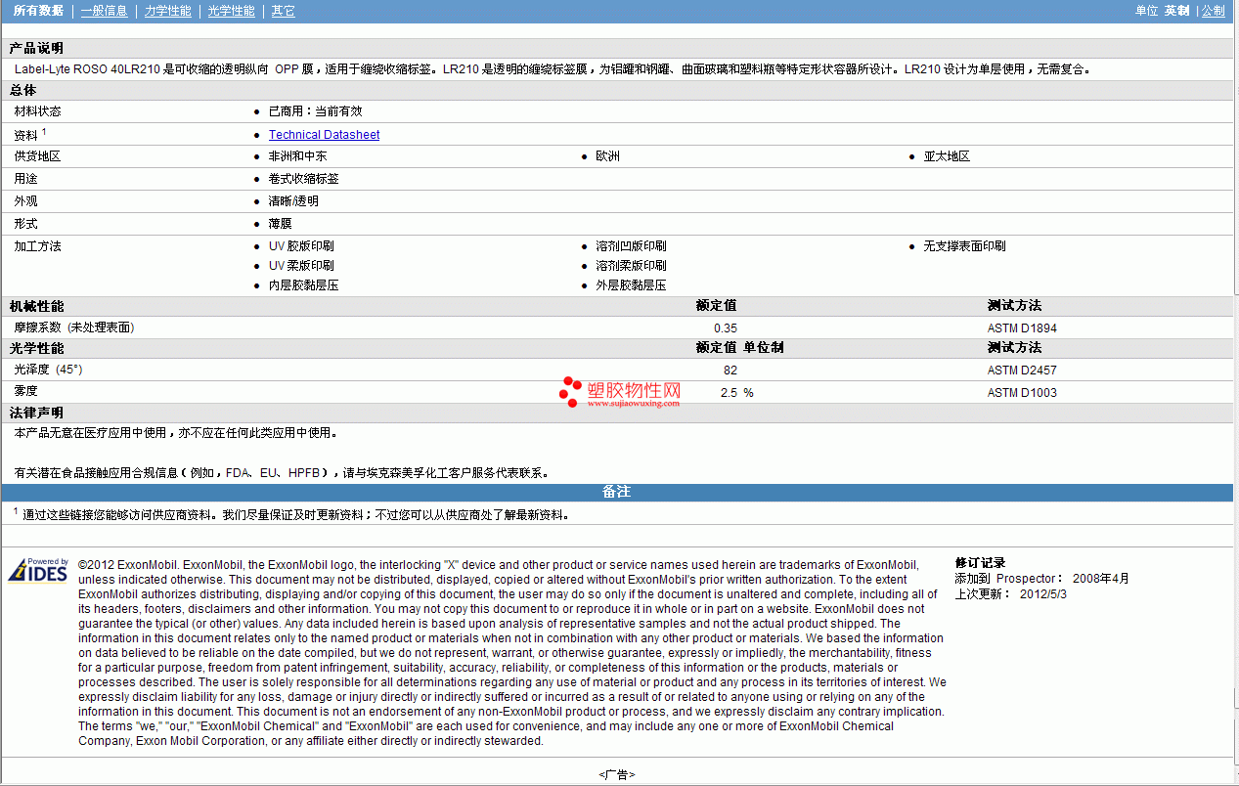Click the 已商用:当前有效 value
The height and width of the screenshot is (786, 1239).
click(x=315, y=111)
